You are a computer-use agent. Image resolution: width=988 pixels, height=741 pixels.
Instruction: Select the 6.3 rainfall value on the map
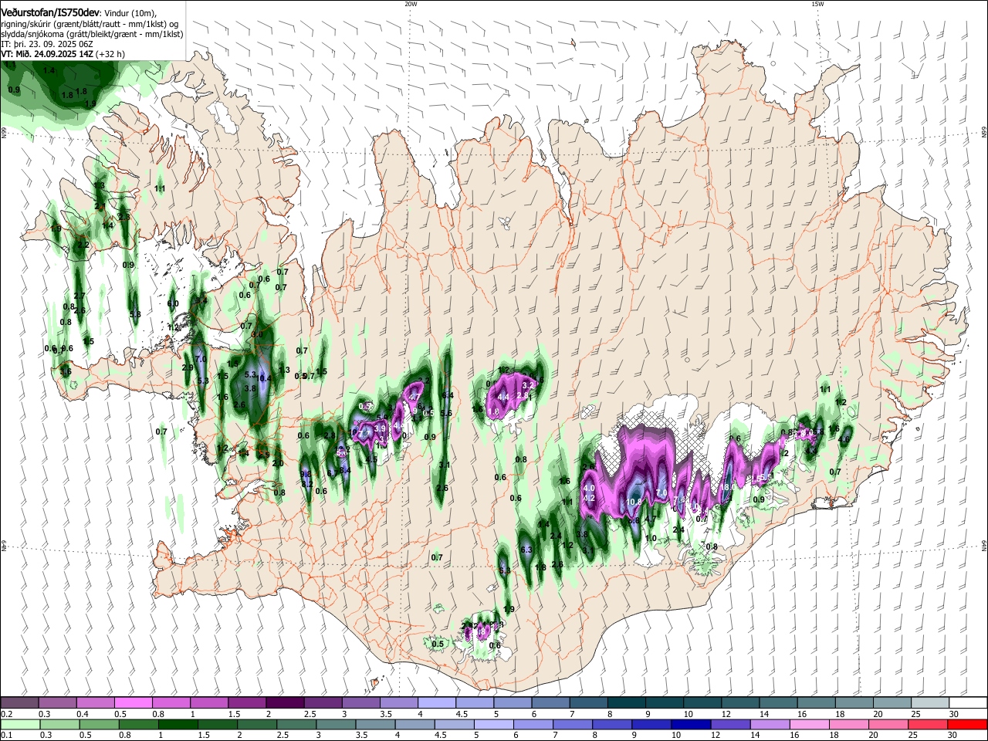(x=527, y=550)
